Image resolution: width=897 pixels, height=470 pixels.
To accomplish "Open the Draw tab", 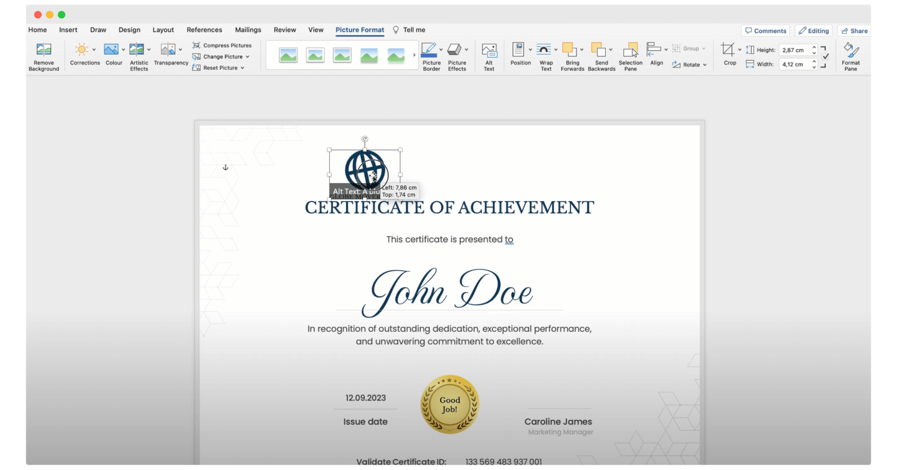I will (x=98, y=30).
